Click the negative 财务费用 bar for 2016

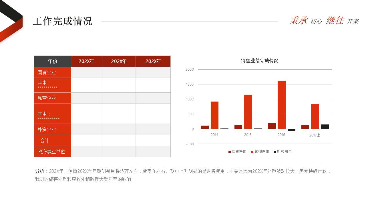click(291, 130)
